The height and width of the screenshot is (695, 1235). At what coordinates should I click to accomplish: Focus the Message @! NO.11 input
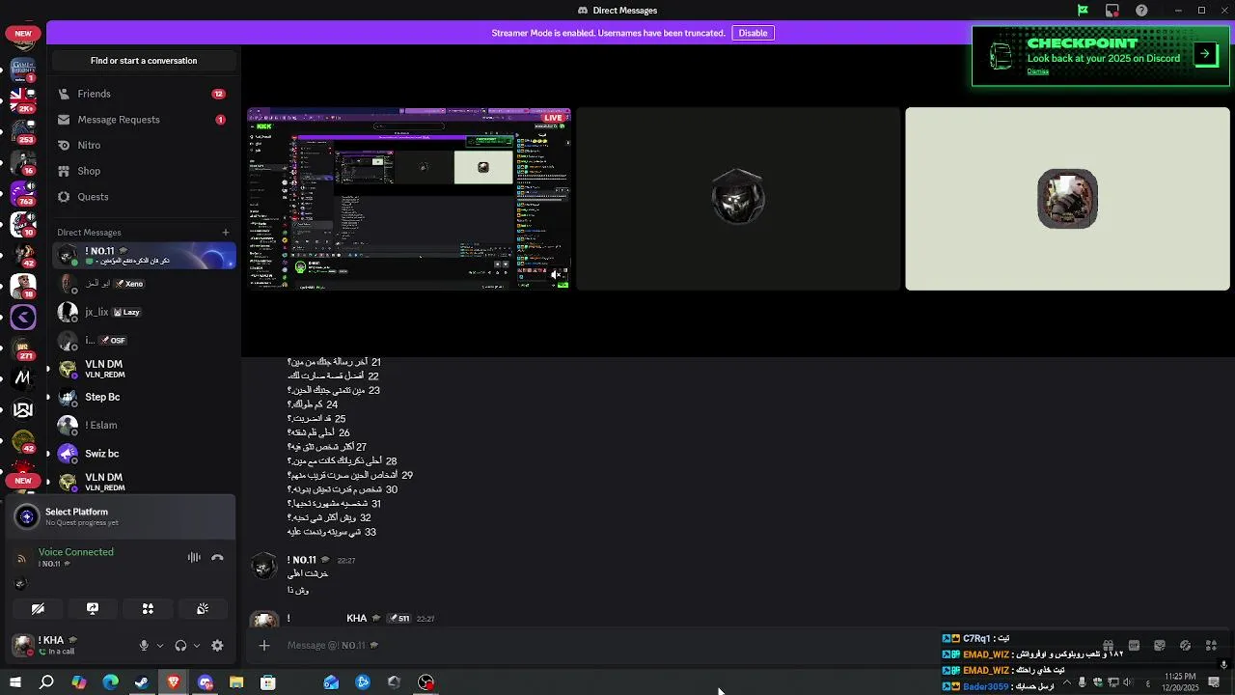(608, 646)
